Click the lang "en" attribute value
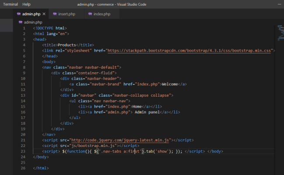Image resolution: width=284 pixels, height=175 pixels. [x=62, y=34]
